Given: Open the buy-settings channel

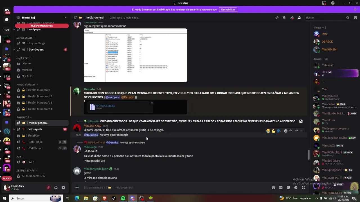Looking at the screenshot, I should (42, 43).
